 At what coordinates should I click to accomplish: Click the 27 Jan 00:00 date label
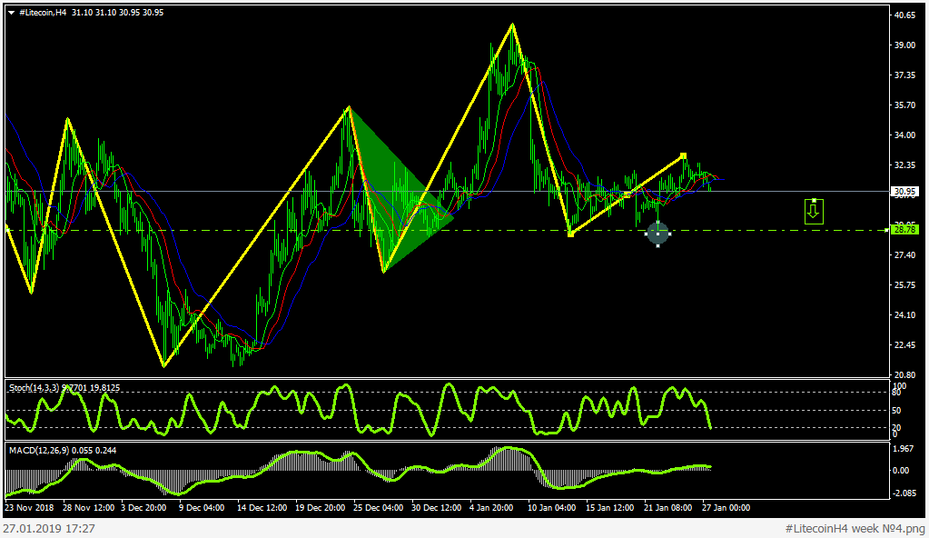tap(726, 508)
